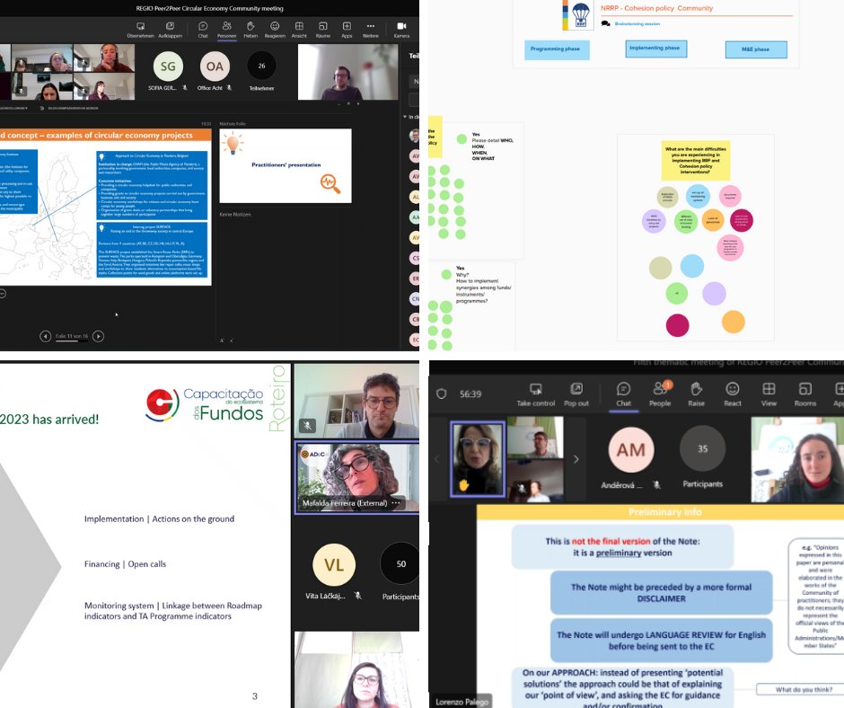Click the Monitoring system roadmap indicators text
The image size is (844, 708).
click(172, 611)
